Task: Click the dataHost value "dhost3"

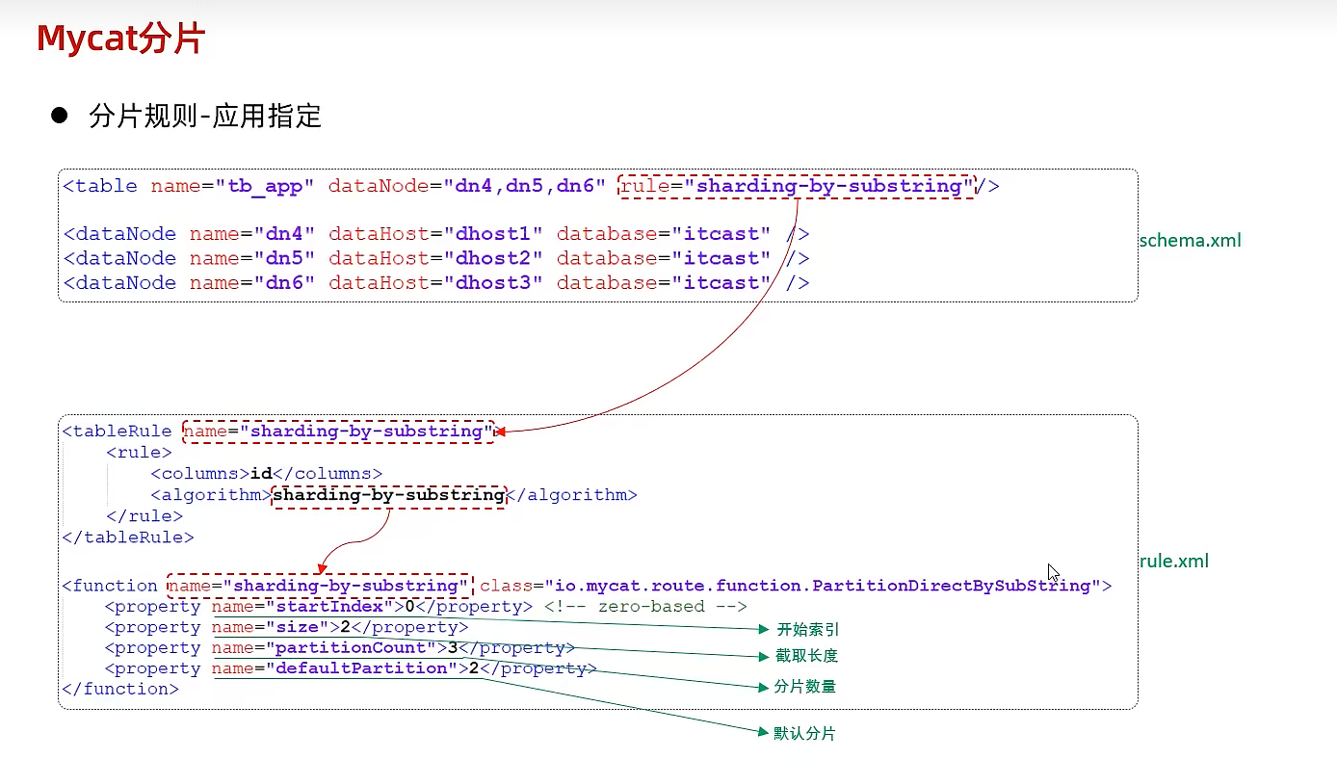Action: pyautogui.click(x=493, y=282)
